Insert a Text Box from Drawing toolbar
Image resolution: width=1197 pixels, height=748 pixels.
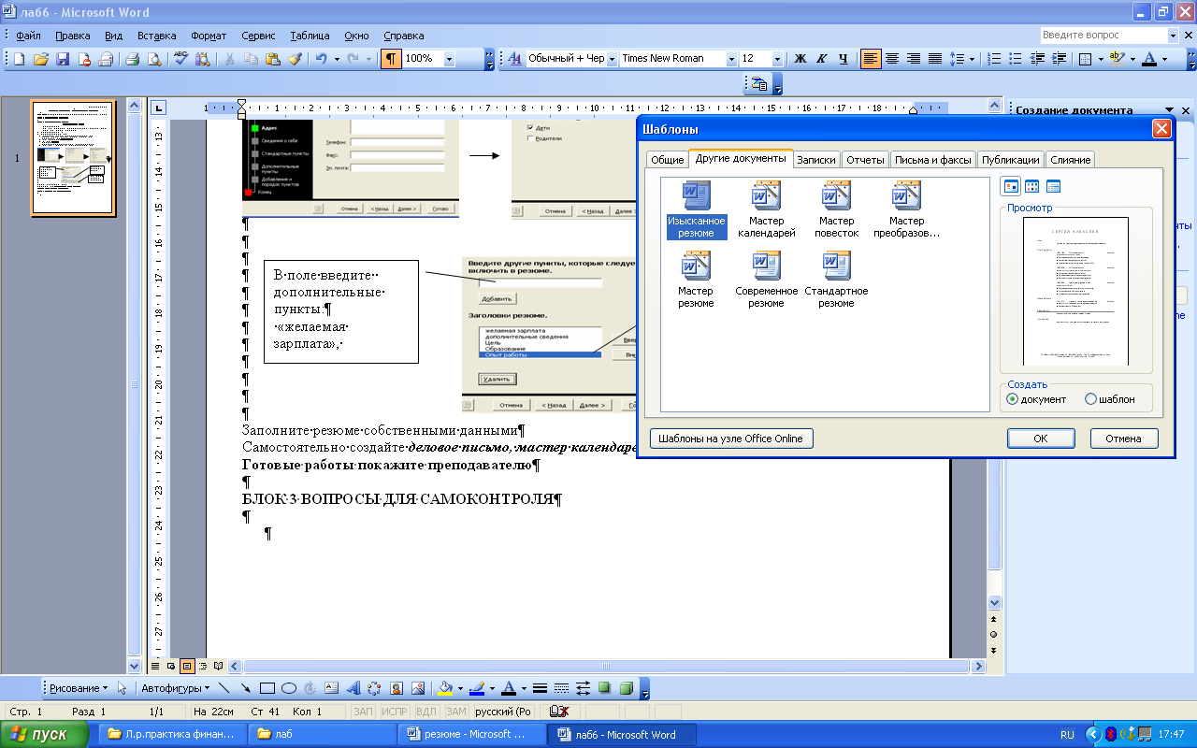[x=331, y=688]
